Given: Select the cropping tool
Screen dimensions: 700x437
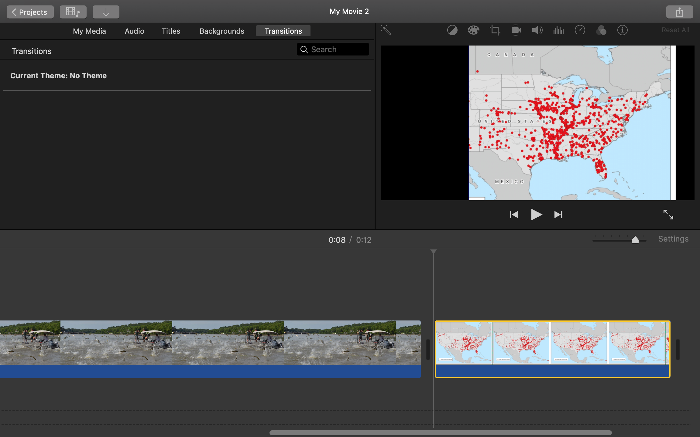Looking at the screenshot, I should [495, 30].
